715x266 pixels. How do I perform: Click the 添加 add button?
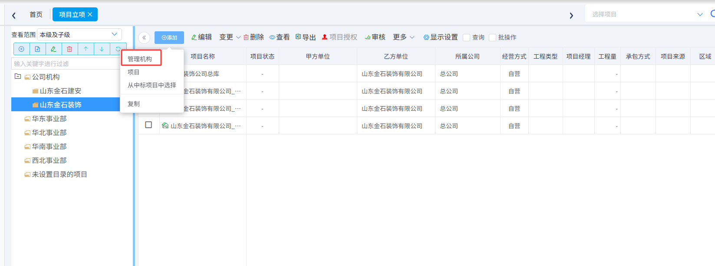169,38
